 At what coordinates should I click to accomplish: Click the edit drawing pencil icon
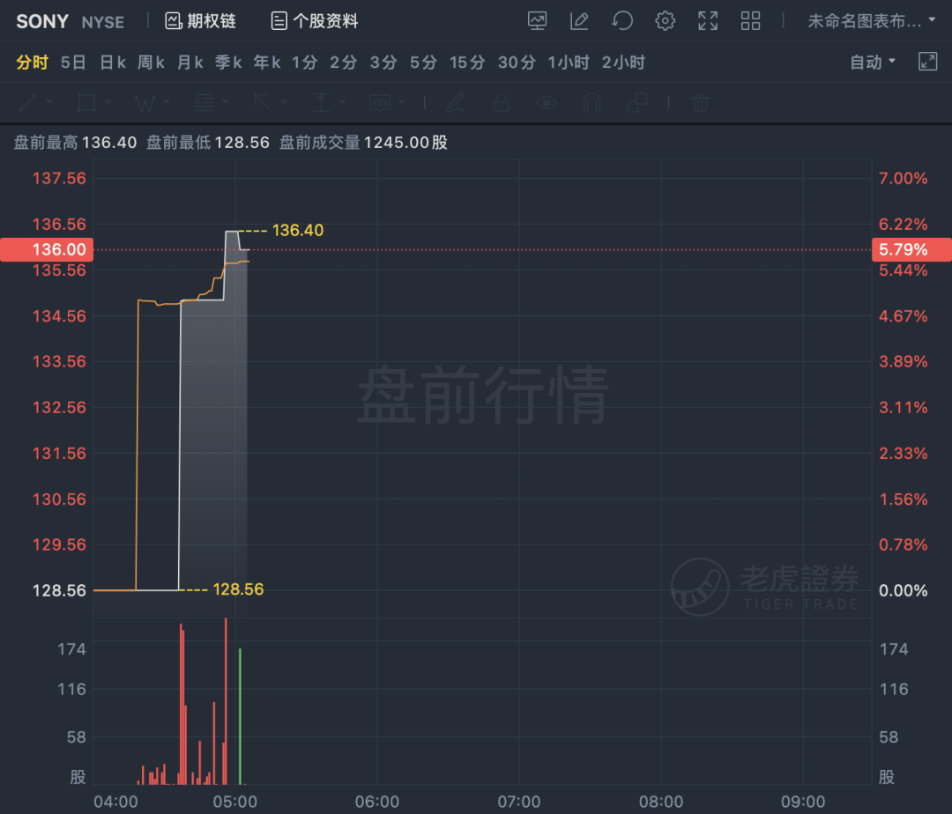pyautogui.click(x=579, y=21)
